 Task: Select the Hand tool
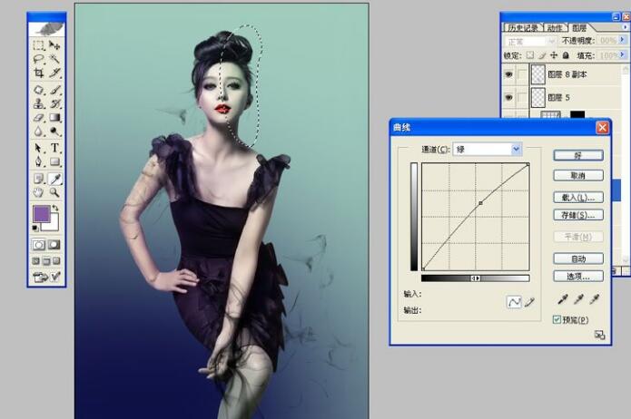click(39, 192)
